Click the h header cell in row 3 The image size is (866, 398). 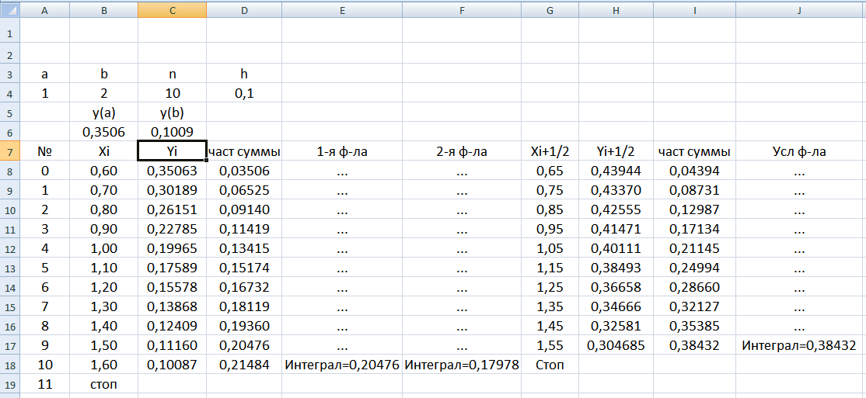tap(244, 73)
